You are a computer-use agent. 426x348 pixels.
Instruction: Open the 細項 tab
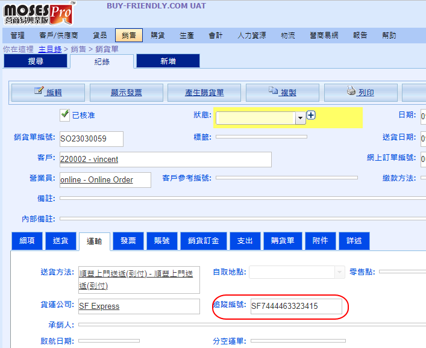[27, 241]
